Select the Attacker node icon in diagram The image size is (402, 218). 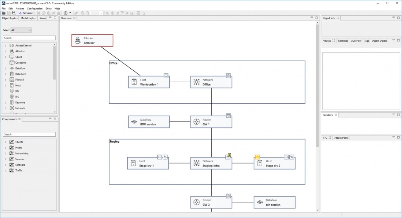click(x=77, y=40)
